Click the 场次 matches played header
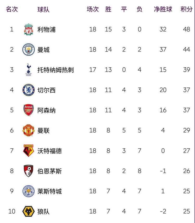Screen dimensions: 195x223 click(x=93, y=9)
